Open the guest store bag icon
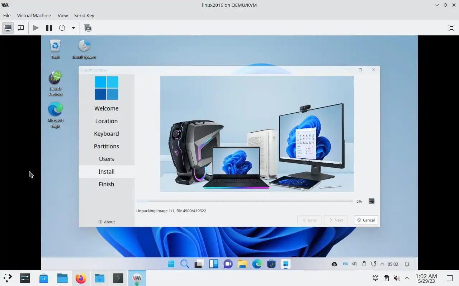 [271, 264]
